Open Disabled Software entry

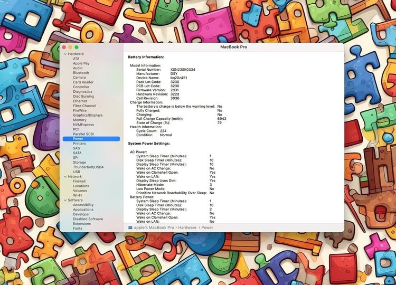click(88, 219)
